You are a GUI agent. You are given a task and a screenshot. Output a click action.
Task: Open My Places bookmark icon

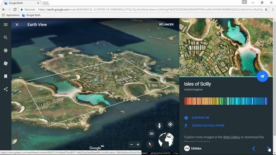(x=6, y=76)
